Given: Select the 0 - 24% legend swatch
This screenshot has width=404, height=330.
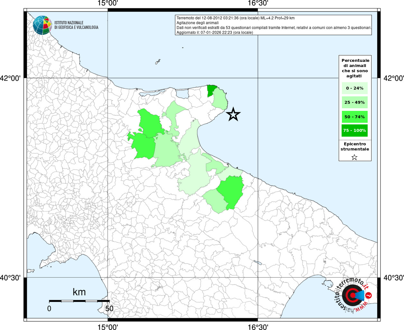Looking at the screenshot, I should 354,88.
